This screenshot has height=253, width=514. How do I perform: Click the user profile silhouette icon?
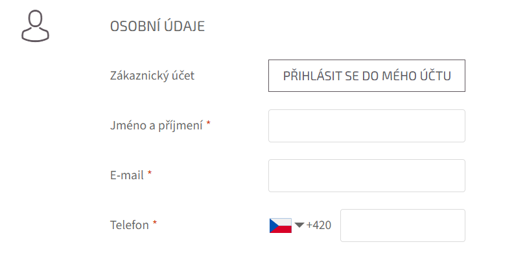pos(36,26)
